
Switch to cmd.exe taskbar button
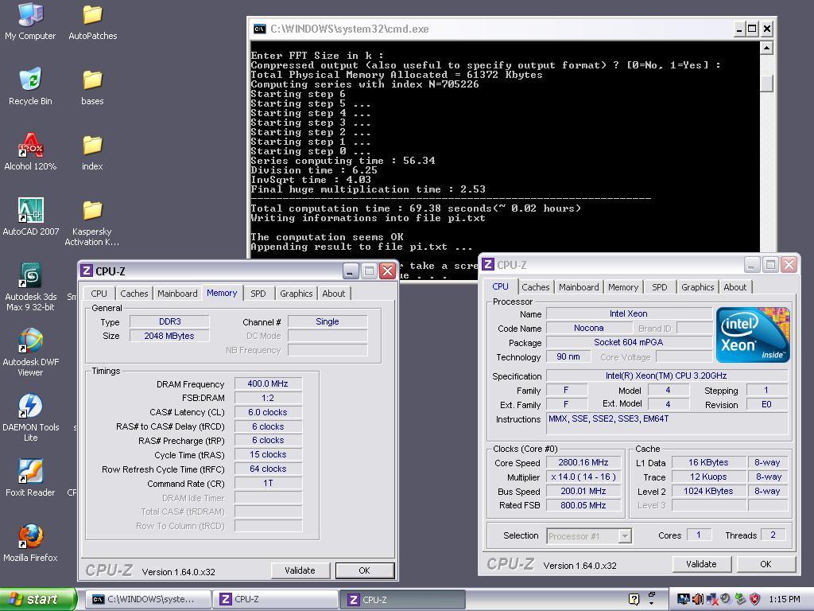148,599
